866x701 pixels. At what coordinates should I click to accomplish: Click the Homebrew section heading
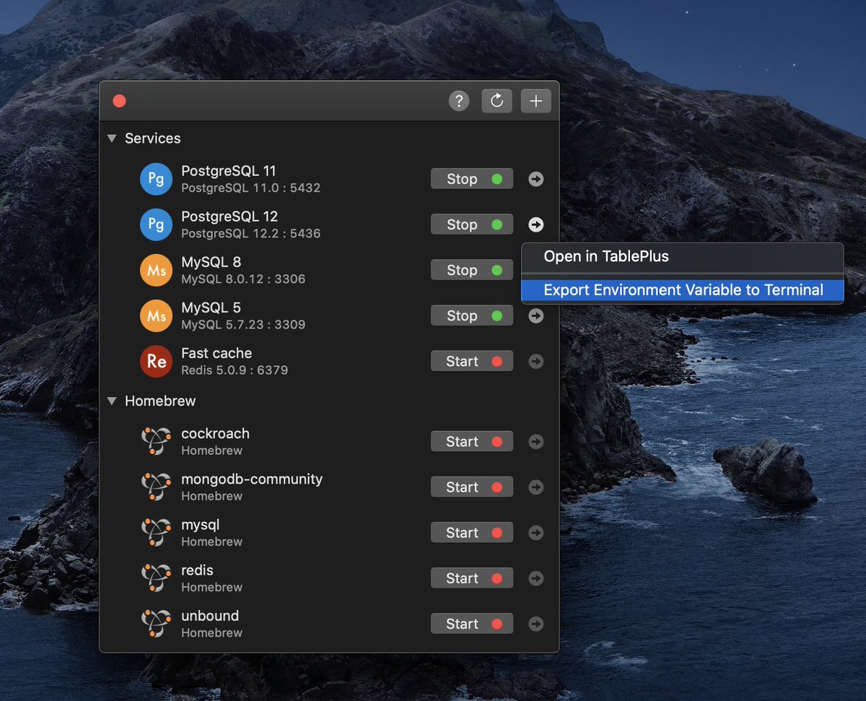coord(160,401)
